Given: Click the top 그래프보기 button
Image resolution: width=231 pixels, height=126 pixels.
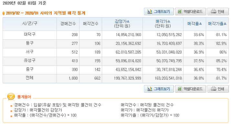Looking at the screenshot, I should click(159, 12).
